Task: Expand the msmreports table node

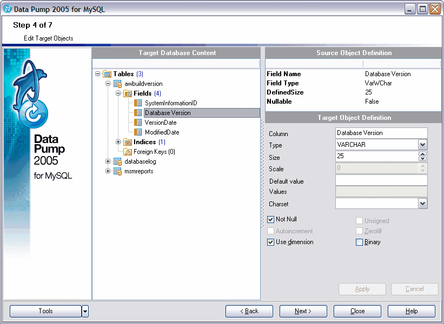Action: pyautogui.click(x=108, y=171)
